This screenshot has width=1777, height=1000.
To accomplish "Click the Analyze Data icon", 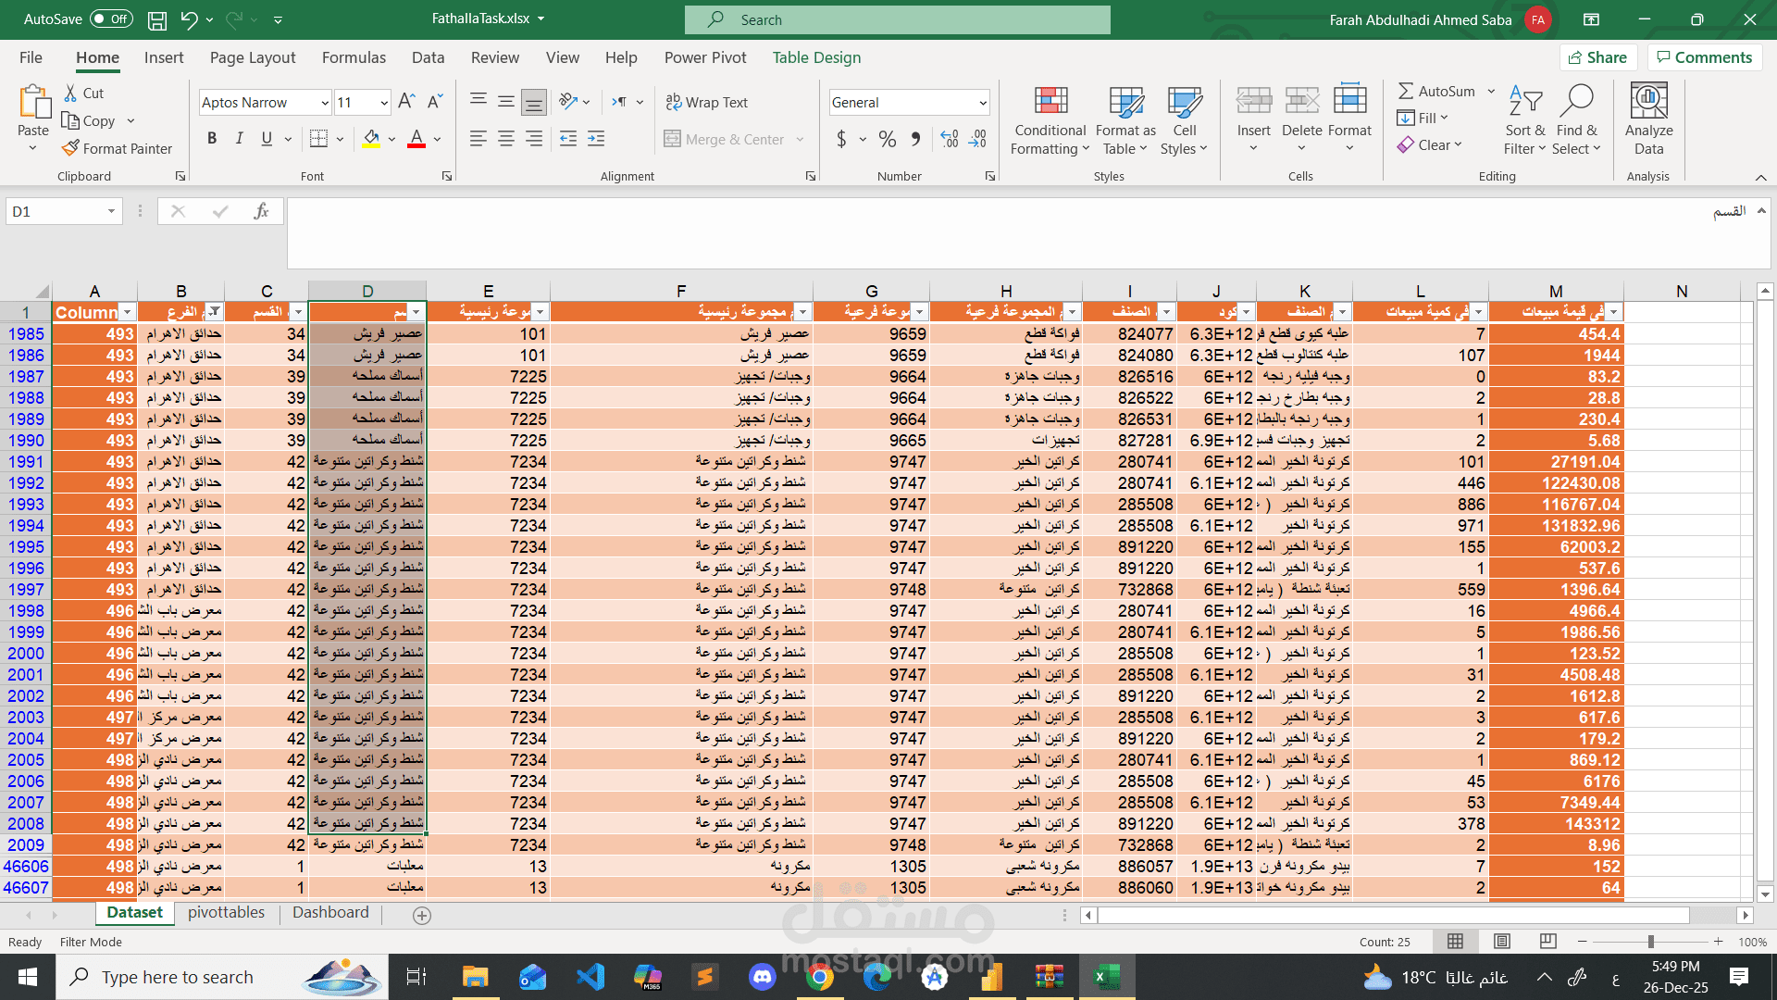I will click(1647, 102).
